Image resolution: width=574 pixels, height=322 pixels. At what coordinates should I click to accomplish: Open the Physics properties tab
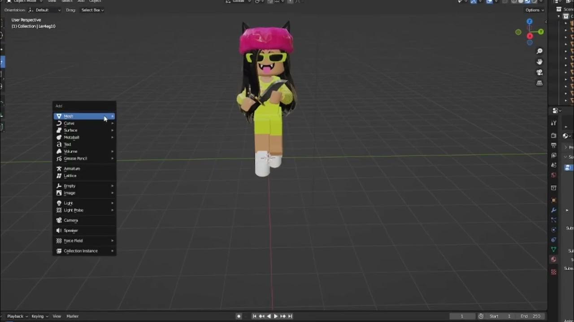(554, 230)
